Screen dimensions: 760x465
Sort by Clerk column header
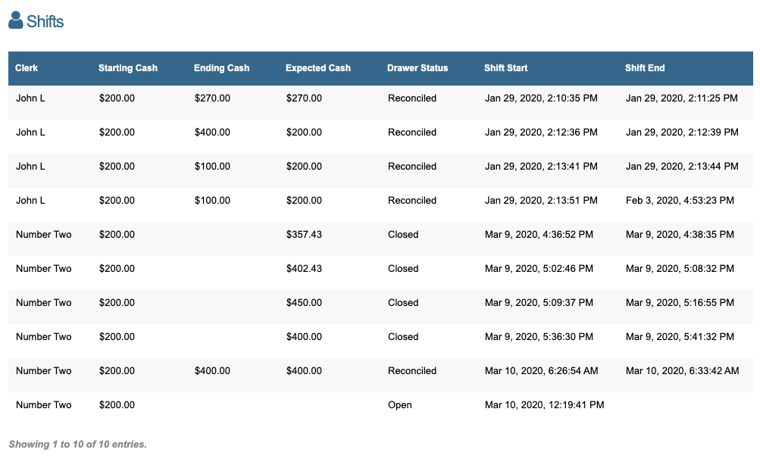point(27,68)
